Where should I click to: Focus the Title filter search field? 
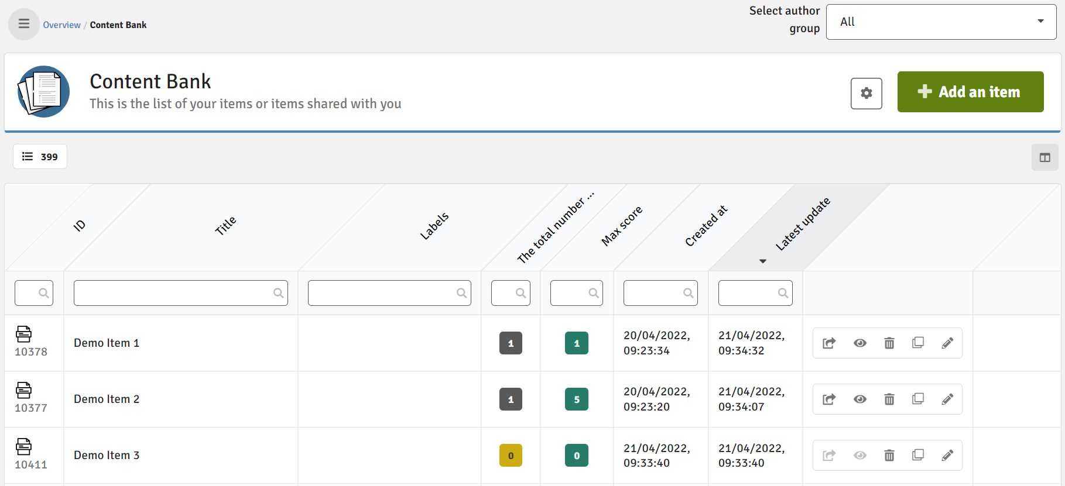tap(181, 293)
